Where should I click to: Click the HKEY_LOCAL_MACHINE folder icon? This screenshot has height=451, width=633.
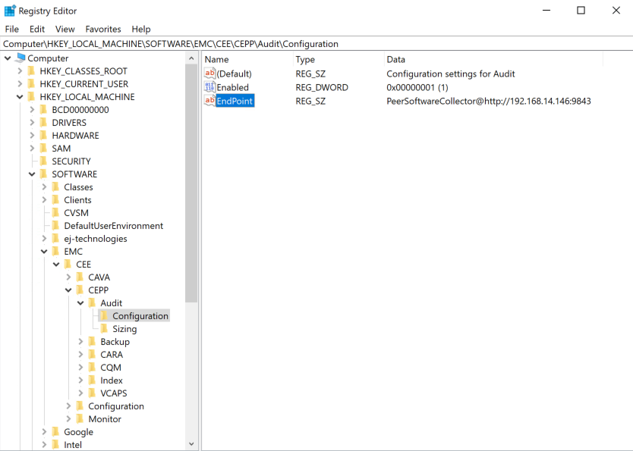[x=32, y=97]
